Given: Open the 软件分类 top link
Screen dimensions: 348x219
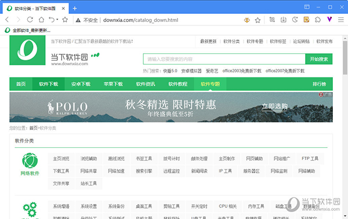Looking at the screenshot, I should coord(231,42).
